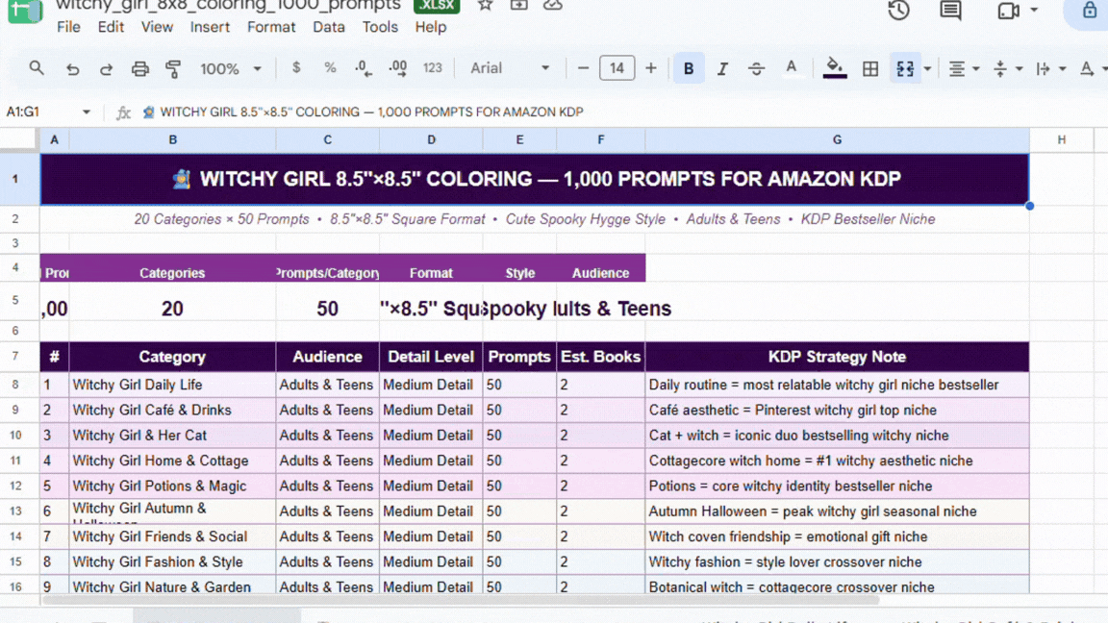
Task: Select column G header
Action: 837,139
